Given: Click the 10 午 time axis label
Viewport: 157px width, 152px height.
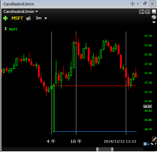Looking at the screenshot, I should click(x=76, y=141).
